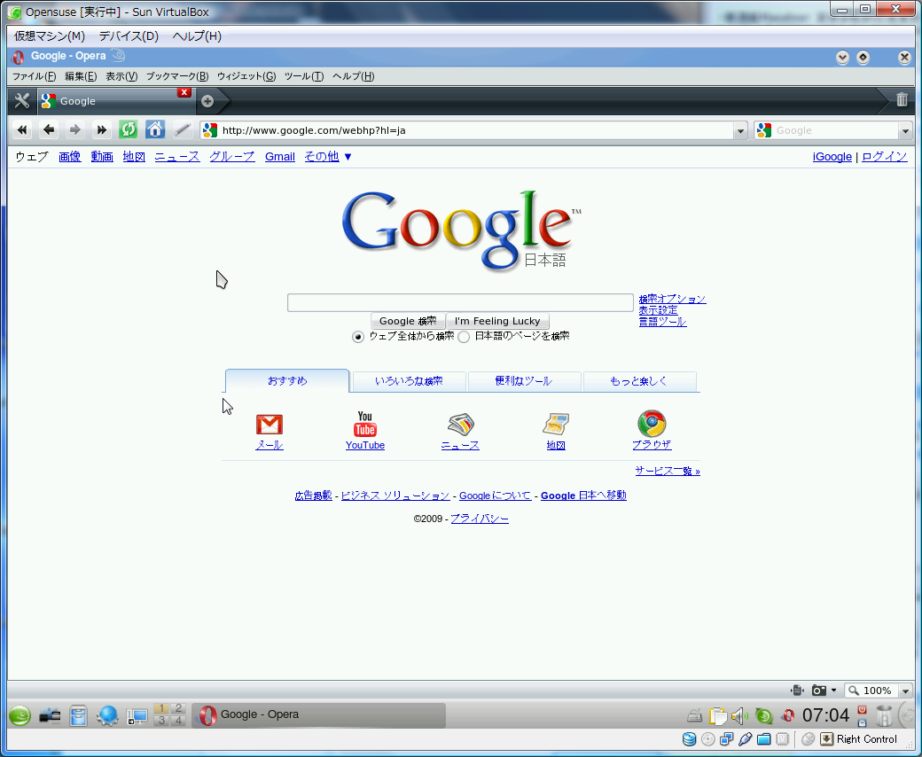Viewport: 922px width, 757px height.
Task: Click the Google News newspaper icon
Action: tap(460, 424)
